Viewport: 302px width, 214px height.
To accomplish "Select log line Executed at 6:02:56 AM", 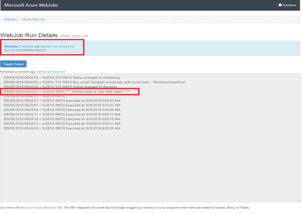I will [x=62, y=101].
